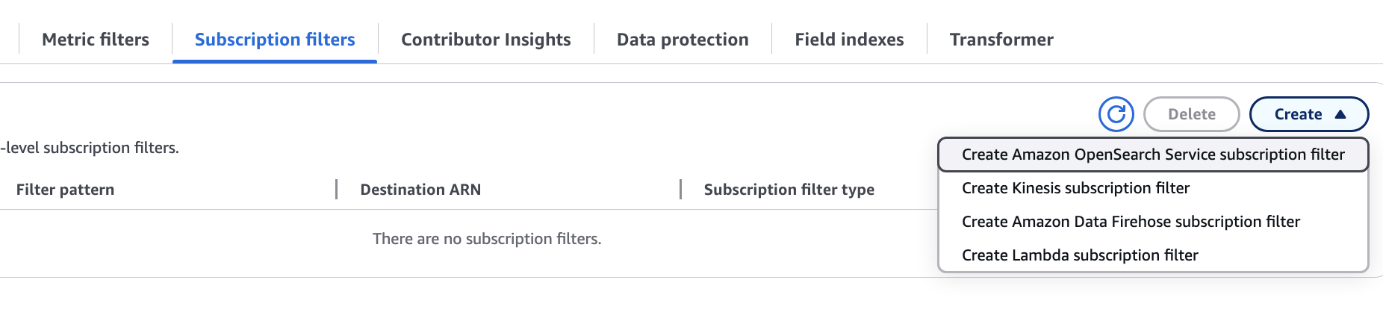Select the Subscription filters tab
1383x321 pixels.
click(275, 40)
